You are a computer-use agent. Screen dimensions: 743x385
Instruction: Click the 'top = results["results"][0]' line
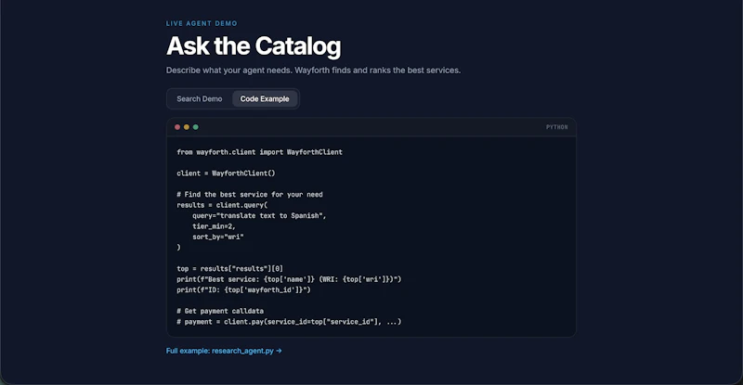pyautogui.click(x=229, y=268)
